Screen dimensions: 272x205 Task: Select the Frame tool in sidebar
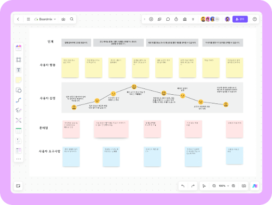[18, 60]
